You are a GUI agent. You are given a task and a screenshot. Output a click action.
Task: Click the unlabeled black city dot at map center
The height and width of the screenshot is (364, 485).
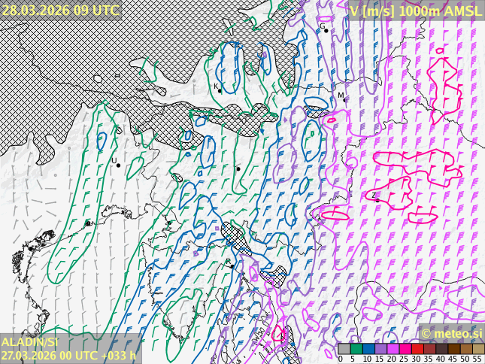[238, 168]
